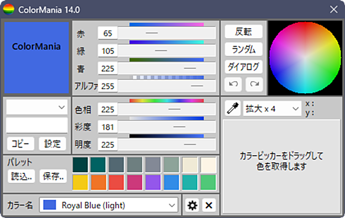
Task: Pick a color from the color wheel
Action: point(305,58)
